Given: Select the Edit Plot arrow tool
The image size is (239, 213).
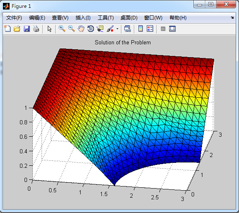Looking at the screenshot, I should point(49,29).
